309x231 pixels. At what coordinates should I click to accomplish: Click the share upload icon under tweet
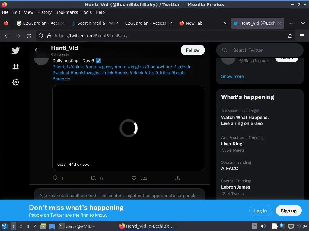click(177, 178)
